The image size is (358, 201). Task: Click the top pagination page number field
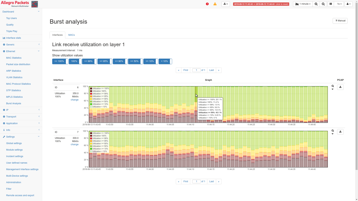(196, 70)
